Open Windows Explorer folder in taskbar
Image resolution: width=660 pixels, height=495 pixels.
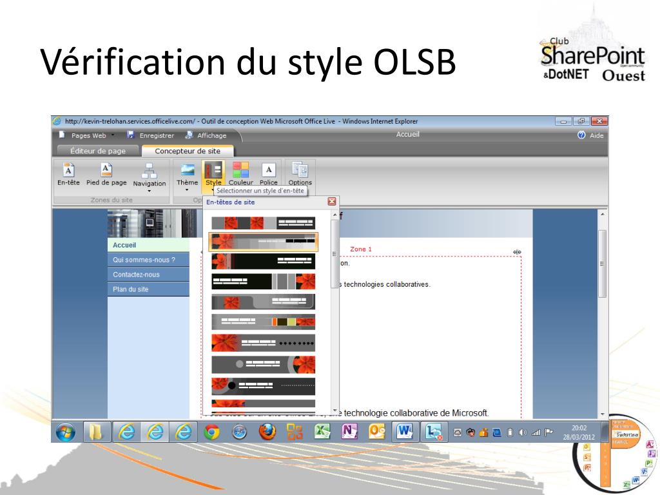coord(97,432)
